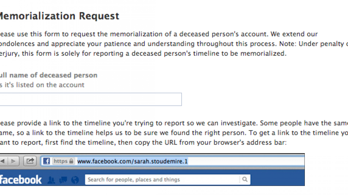The height and width of the screenshot is (195, 348).
Task: Open the Facebook messages icon
Action: coord(63,180)
